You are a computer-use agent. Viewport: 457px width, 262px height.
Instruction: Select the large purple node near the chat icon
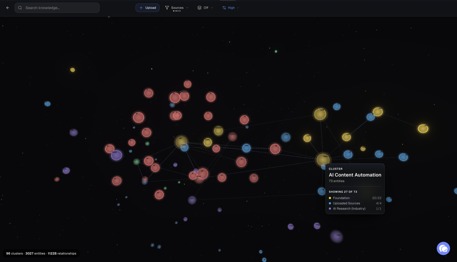click(336, 237)
